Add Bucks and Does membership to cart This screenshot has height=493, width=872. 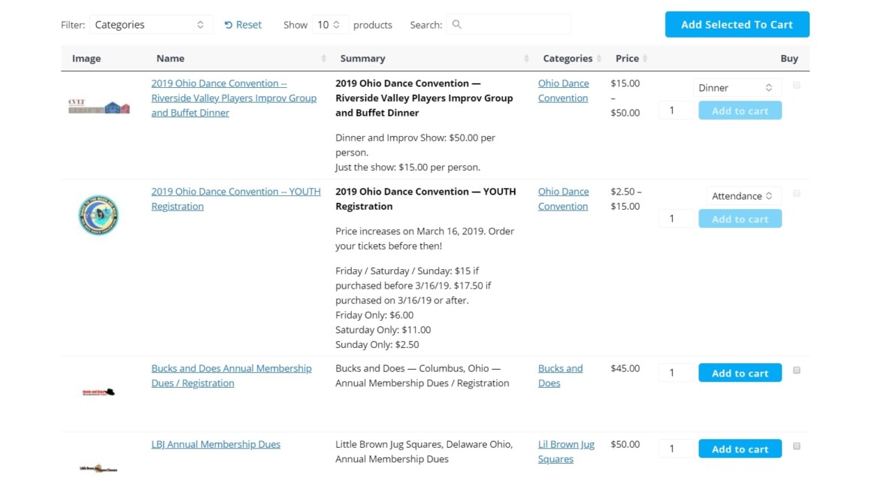point(740,372)
